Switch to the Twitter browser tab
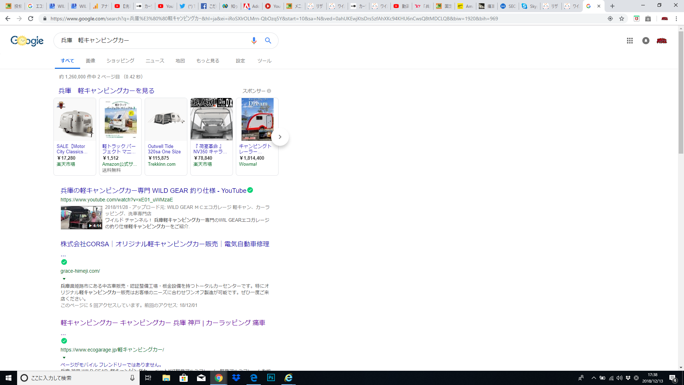Viewport: 684px width, 385px height. point(187,6)
